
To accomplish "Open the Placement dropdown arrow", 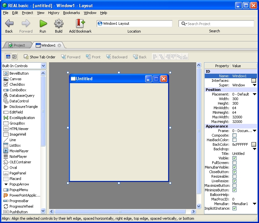I will coord(254,94).
